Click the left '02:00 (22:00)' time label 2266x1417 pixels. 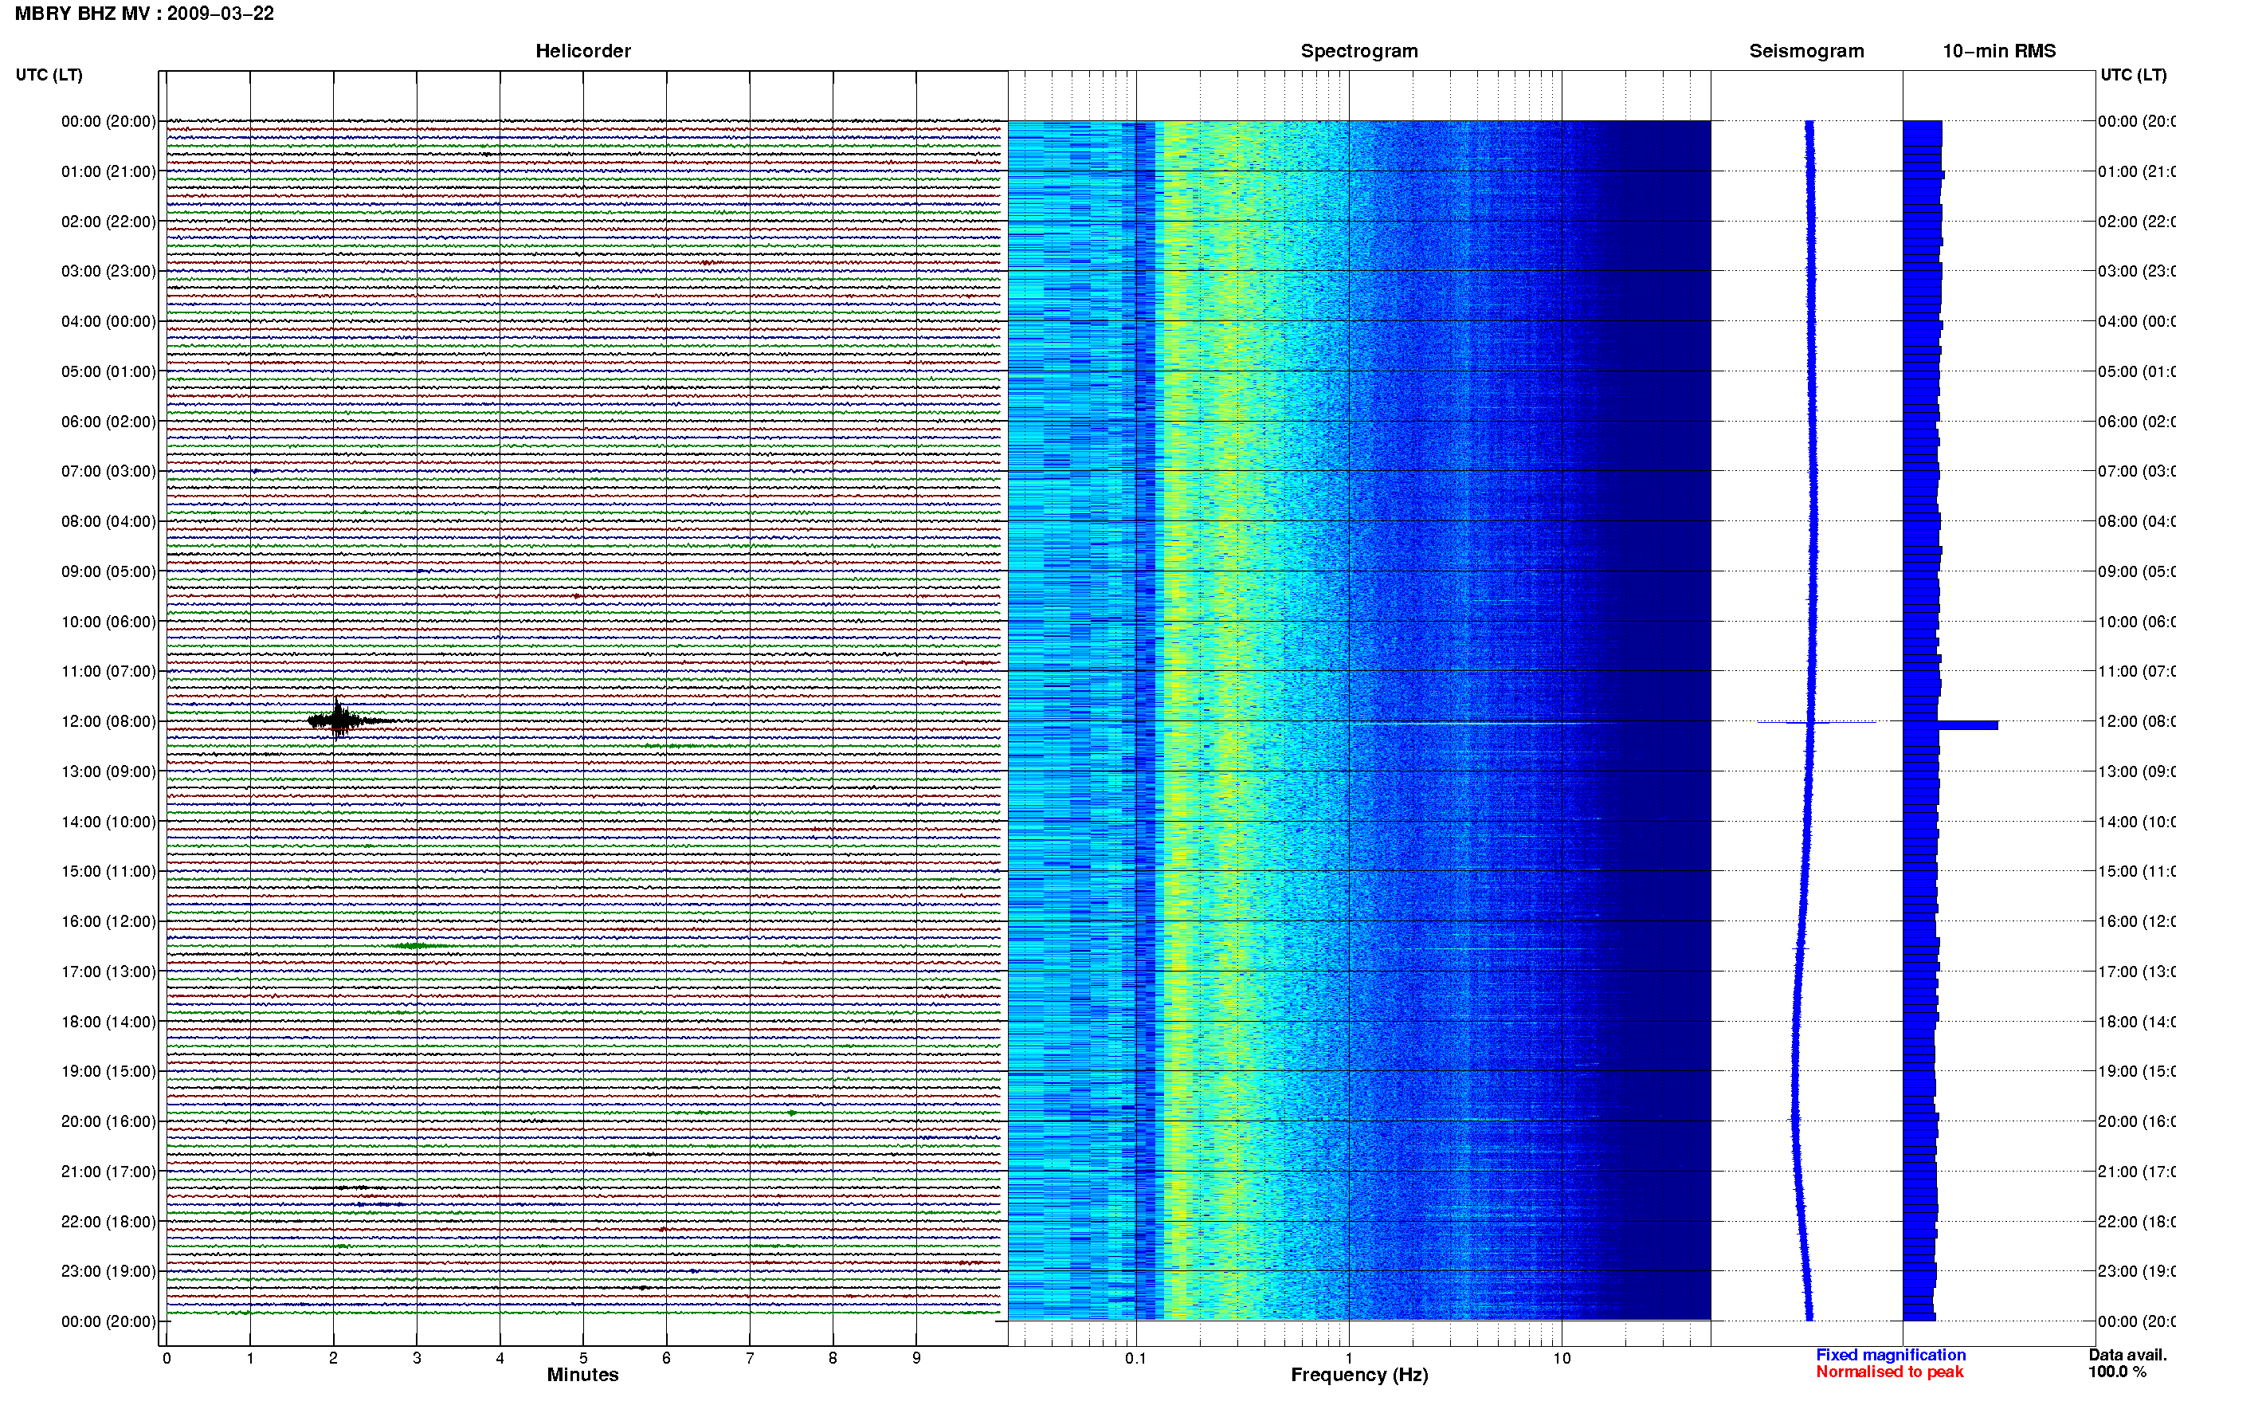pyautogui.click(x=108, y=222)
